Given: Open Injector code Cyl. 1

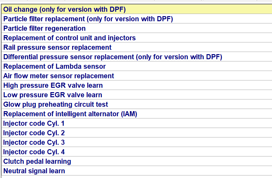Looking at the screenshot, I should pyautogui.click(x=34, y=124).
